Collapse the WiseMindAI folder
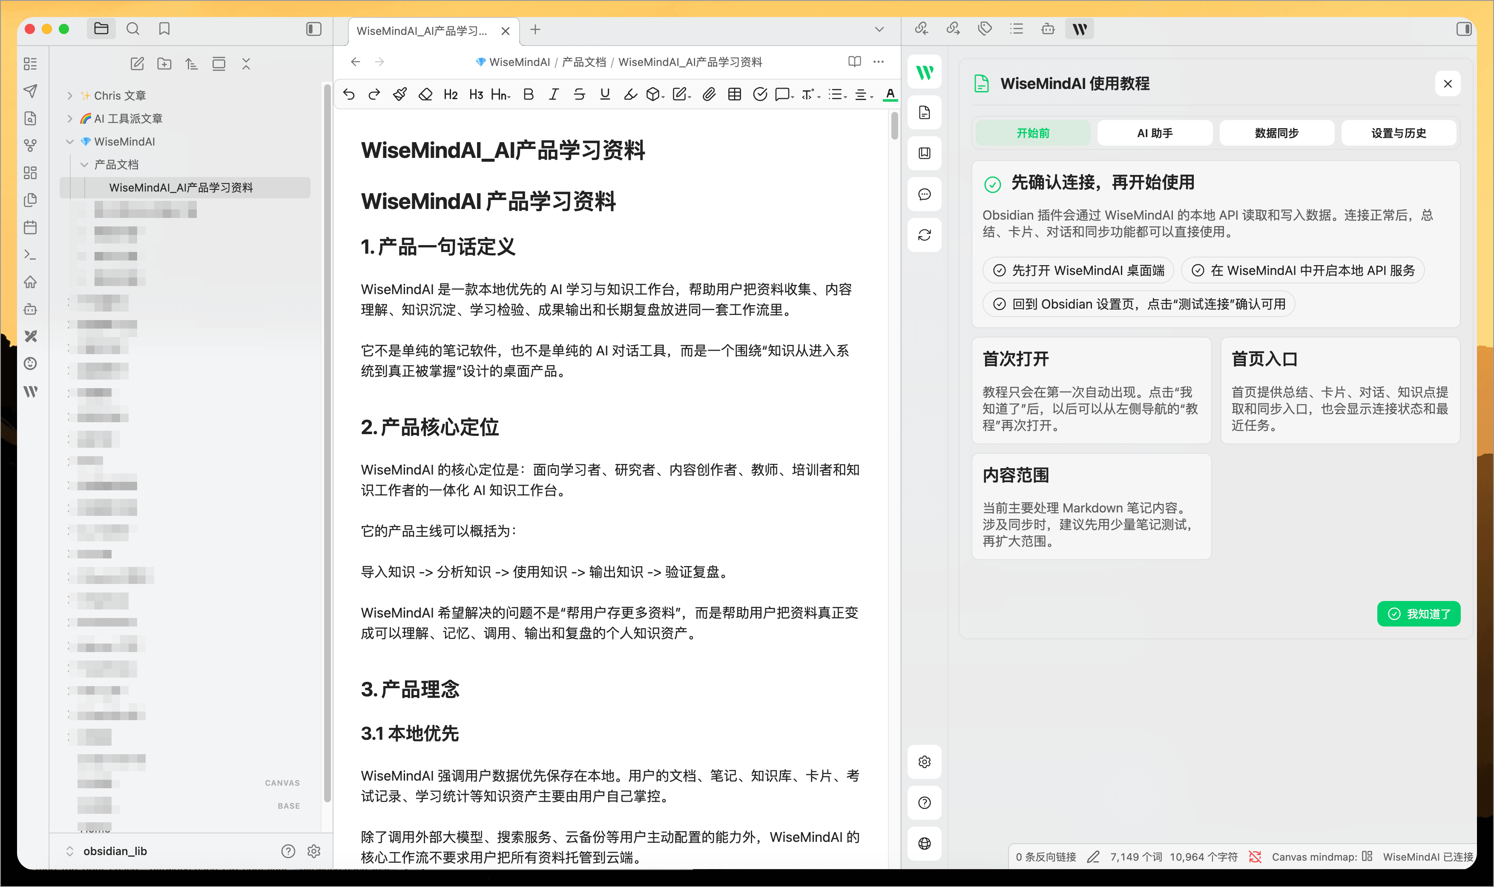The image size is (1494, 887). [69, 142]
